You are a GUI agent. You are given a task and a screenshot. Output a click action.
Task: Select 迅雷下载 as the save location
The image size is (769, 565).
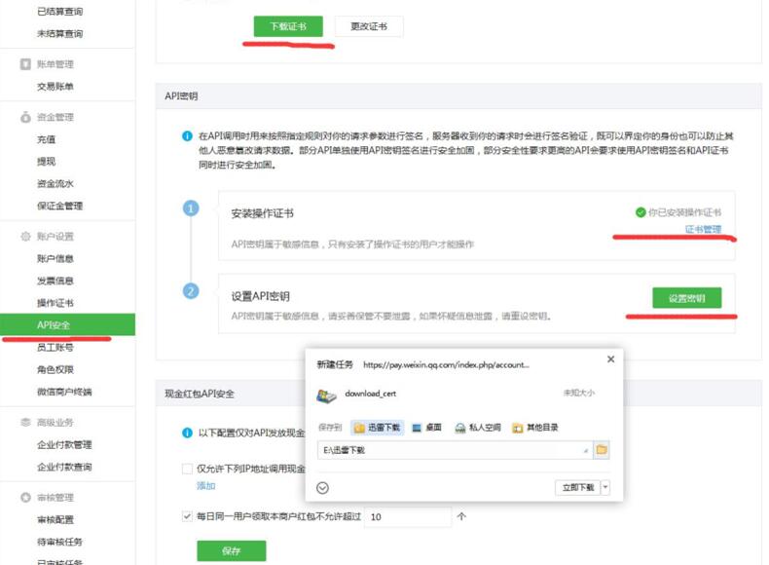tap(377, 428)
